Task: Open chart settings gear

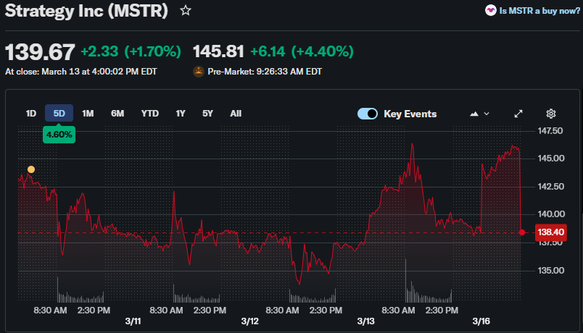Action: tap(551, 114)
